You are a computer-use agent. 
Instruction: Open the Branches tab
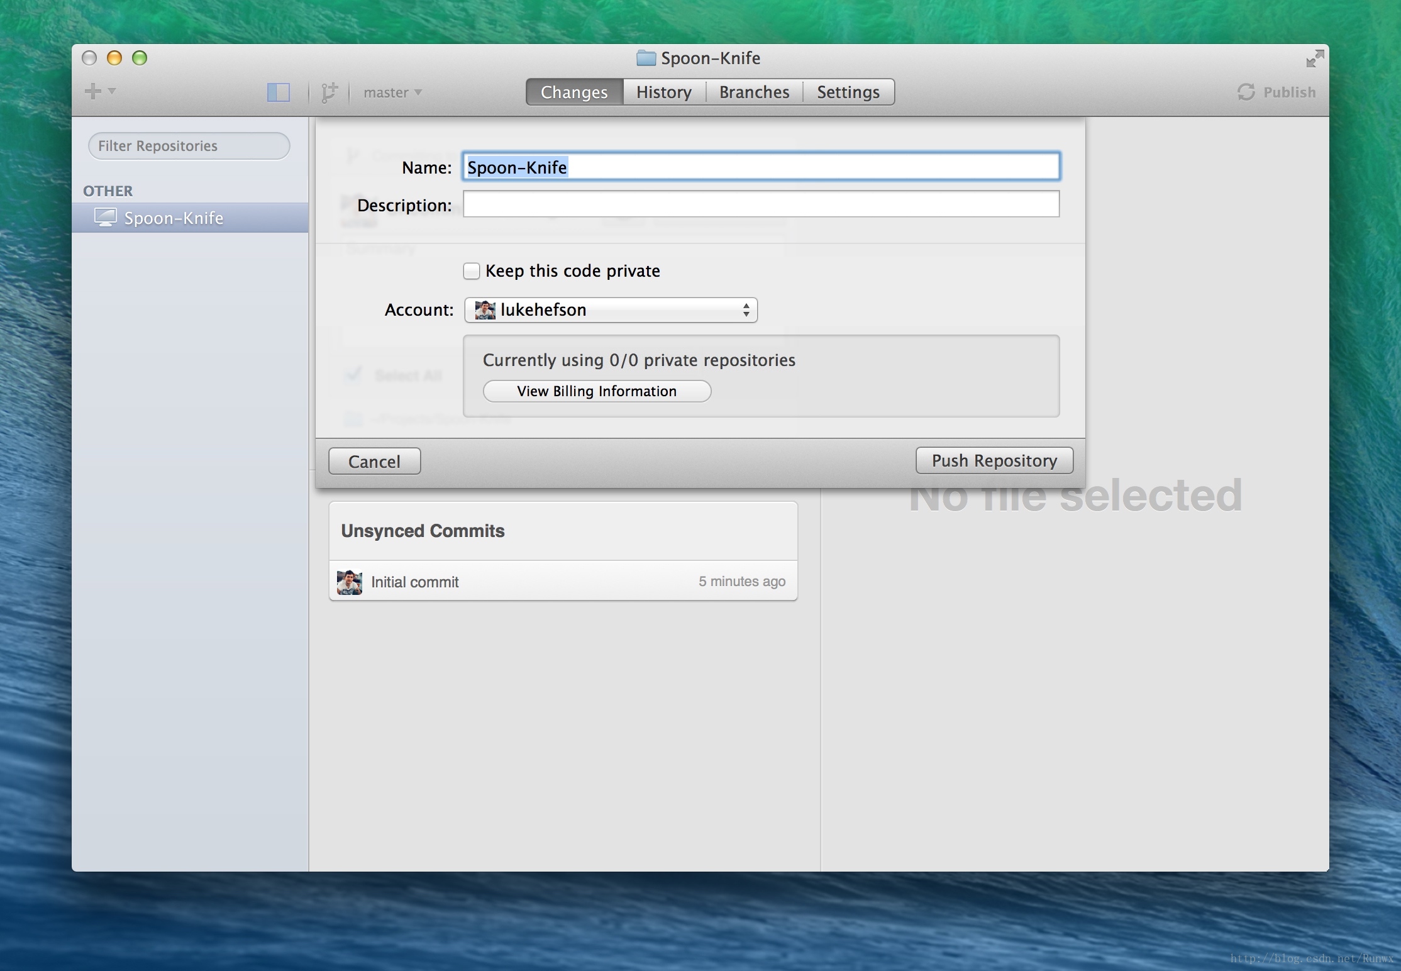tap(754, 92)
